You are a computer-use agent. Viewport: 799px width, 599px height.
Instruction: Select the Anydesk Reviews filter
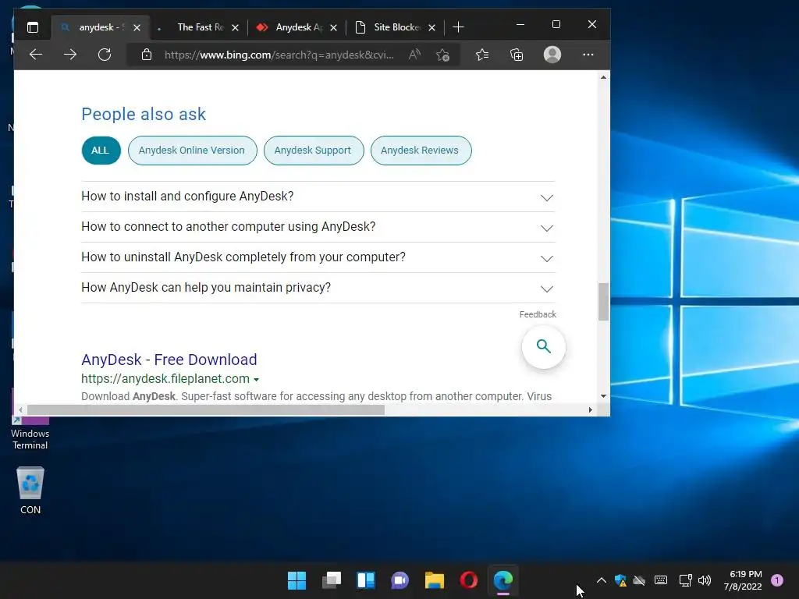(x=421, y=151)
